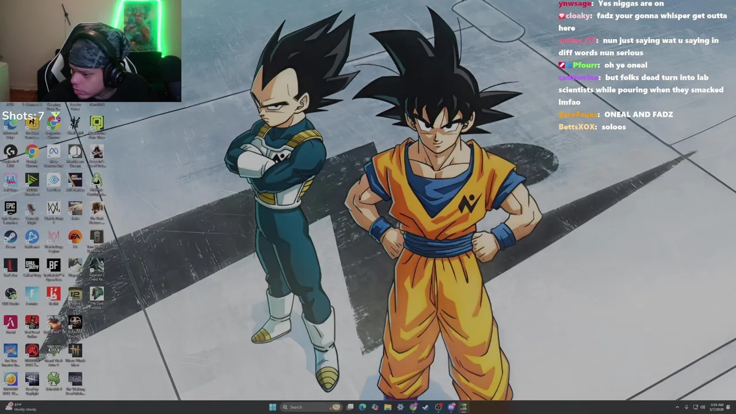This screenshot has width=736, height=414.
Task: Launch the Battlefield BF desktop shortcut
Action: point(53,269)
